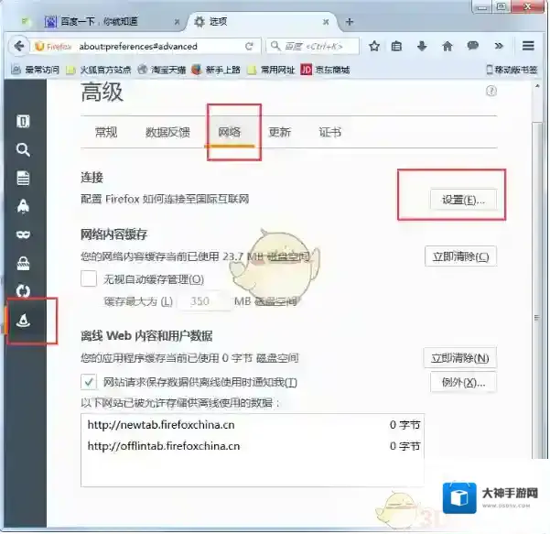
Task: Reload the page with refresh icon
Action: [249, 47]
